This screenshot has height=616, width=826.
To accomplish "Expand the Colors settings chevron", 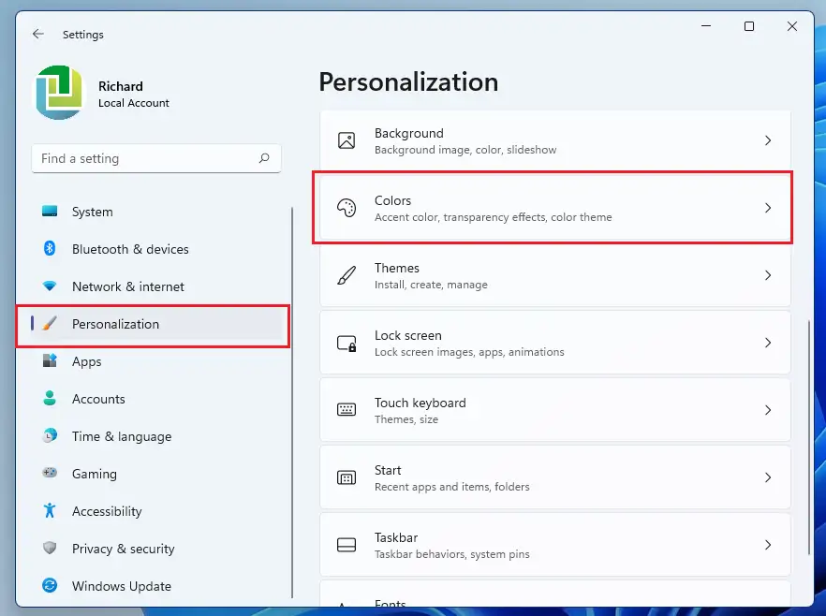I will coord(768,208).
